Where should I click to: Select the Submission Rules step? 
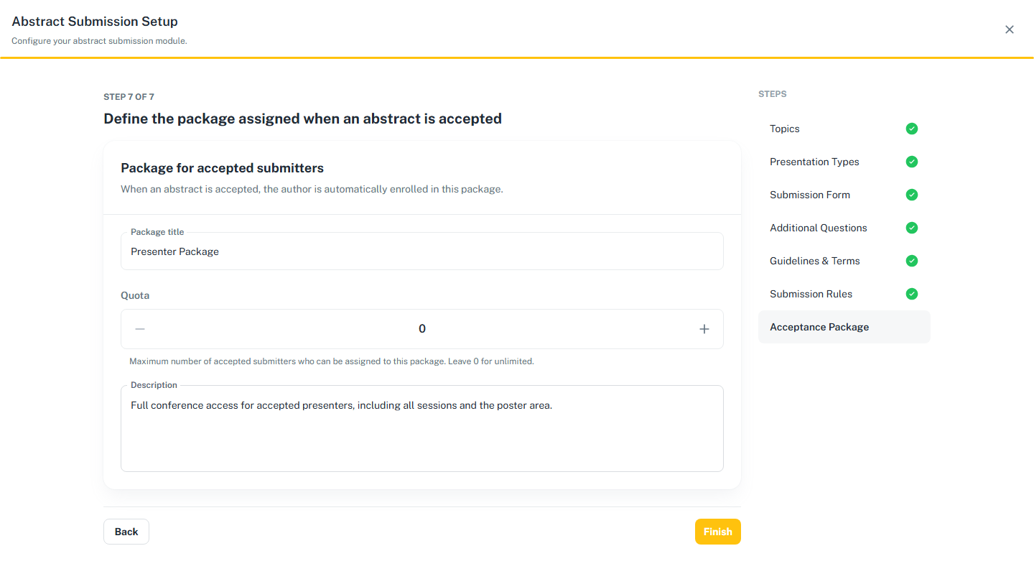click(844, 294)
